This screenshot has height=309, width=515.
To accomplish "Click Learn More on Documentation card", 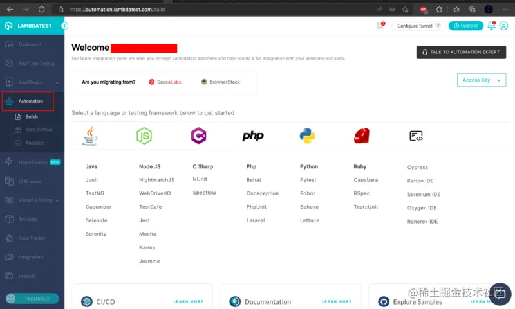I will click(x=337, y=301).
